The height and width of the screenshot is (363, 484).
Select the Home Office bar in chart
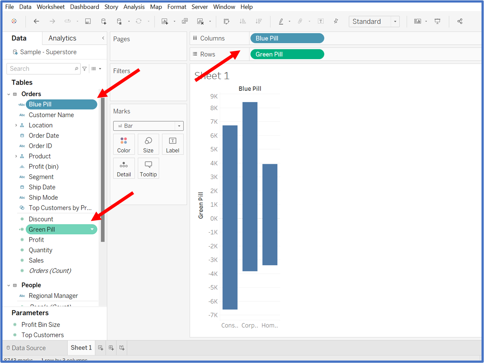click(270, 215)
